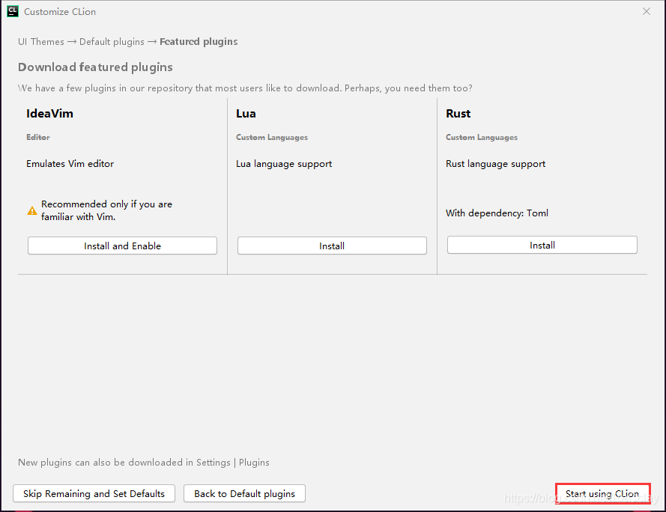Click 'Rust language support' description

[x=496, y=164]
